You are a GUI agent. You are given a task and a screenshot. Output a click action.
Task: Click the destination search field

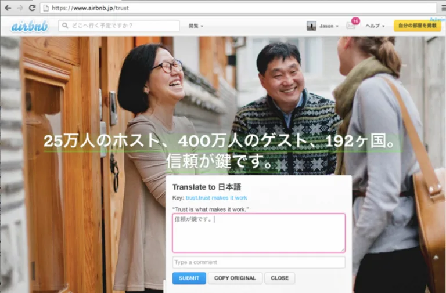[119, 26]
